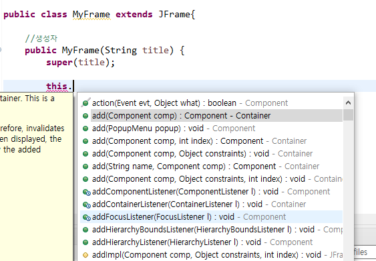The width and height of the screenshot is (376, 261).
Task: Click super(title) call in constructor
Action: [81, 63]
